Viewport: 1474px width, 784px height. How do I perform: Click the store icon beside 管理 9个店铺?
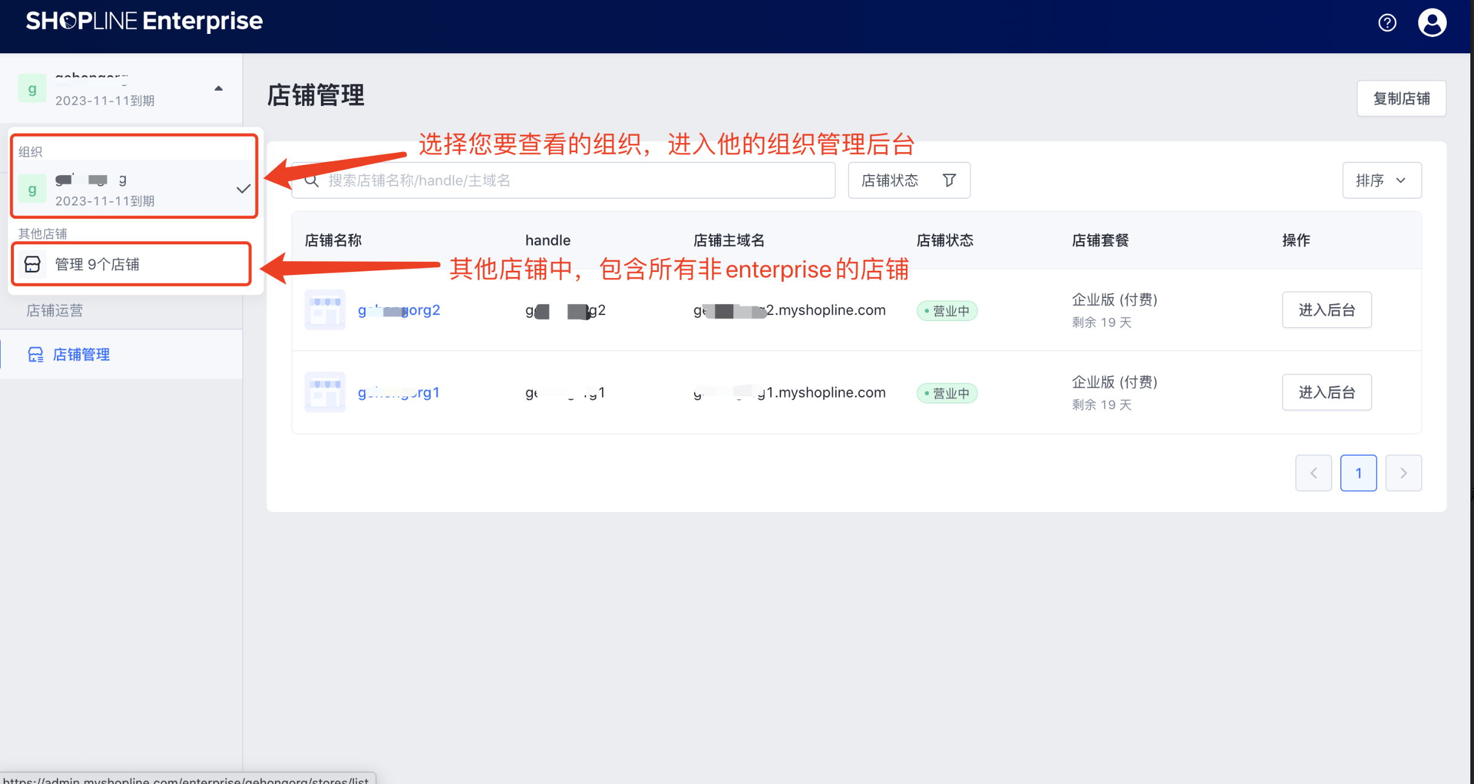coord(33,264)
